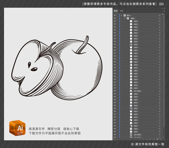169x148 pixels.
Task: Open the Layers panel options menu icon
Action: 164,11
